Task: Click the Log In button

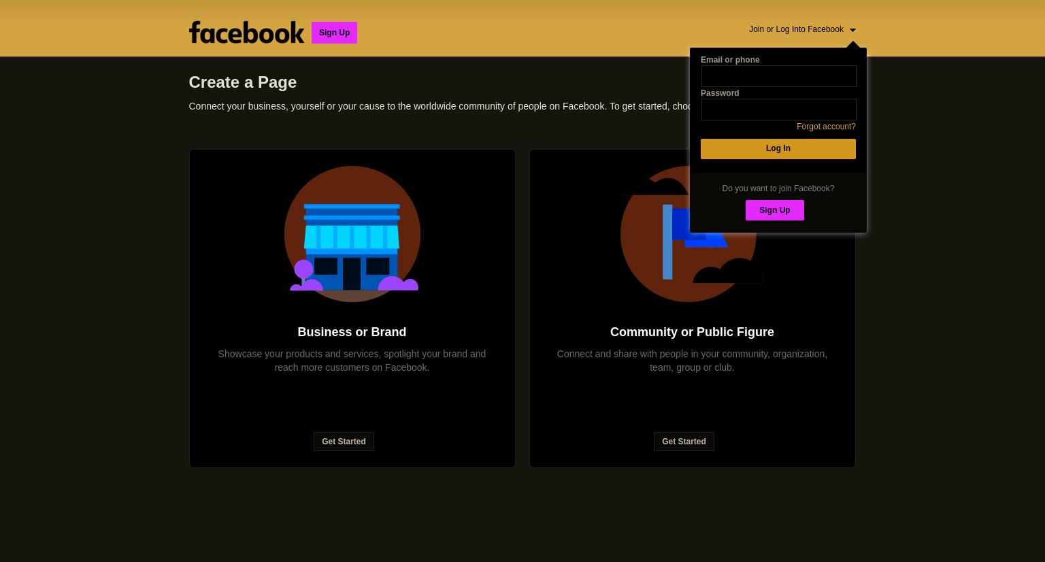Action: (x=778, y=149)
